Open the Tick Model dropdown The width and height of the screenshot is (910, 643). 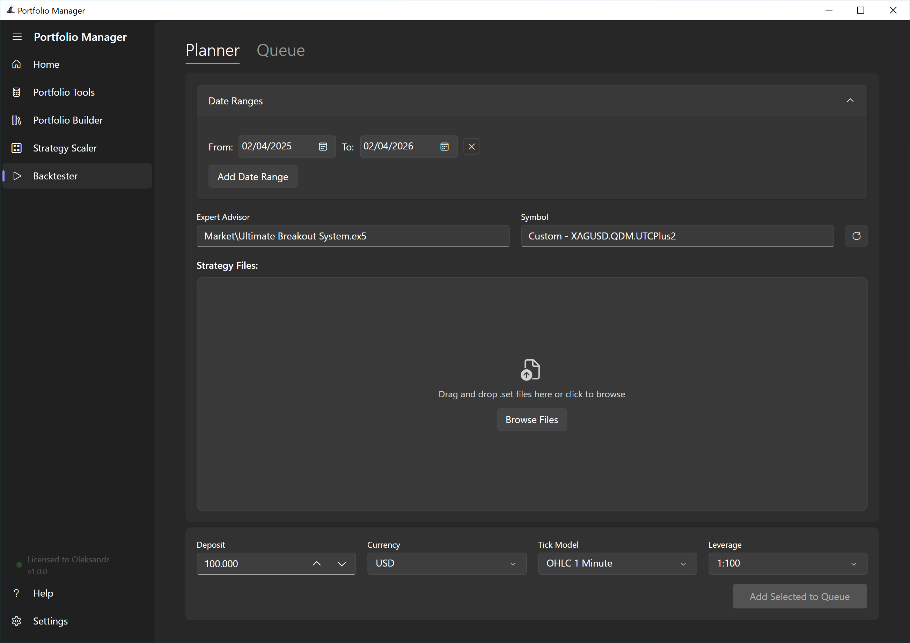point(617,563)
